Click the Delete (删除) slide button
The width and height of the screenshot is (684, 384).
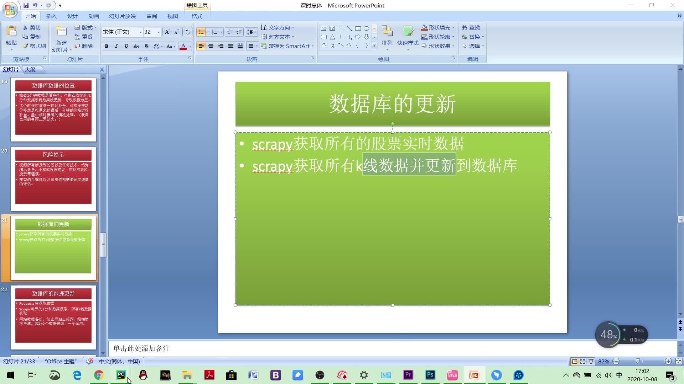tap(83, 46)
